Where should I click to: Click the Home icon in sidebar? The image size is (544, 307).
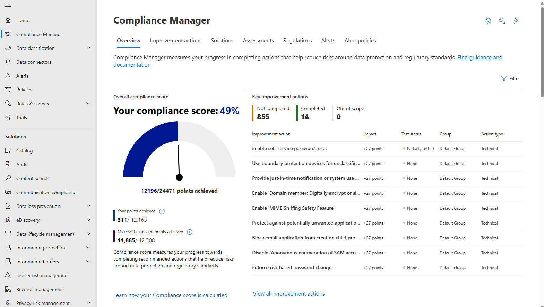8,20
